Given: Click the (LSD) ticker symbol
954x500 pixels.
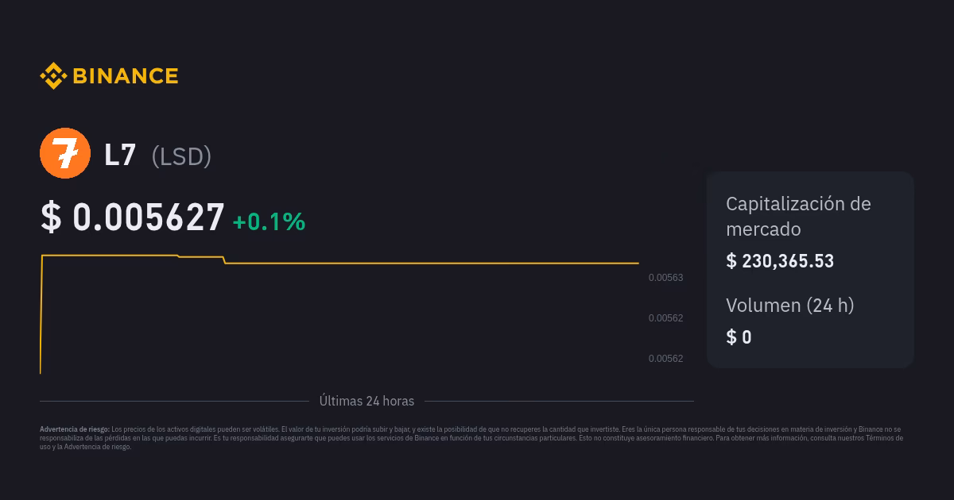Looking at the screenshot, I should point(181,156).
